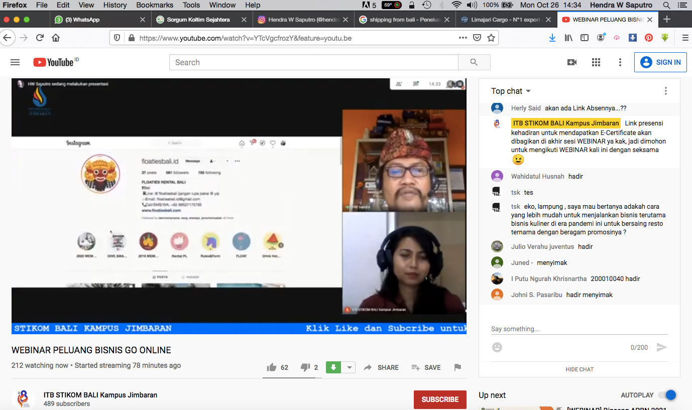
Task: Close the WEBINAR PELUANG BISNIS tab
Action: (x=650, y=20)
